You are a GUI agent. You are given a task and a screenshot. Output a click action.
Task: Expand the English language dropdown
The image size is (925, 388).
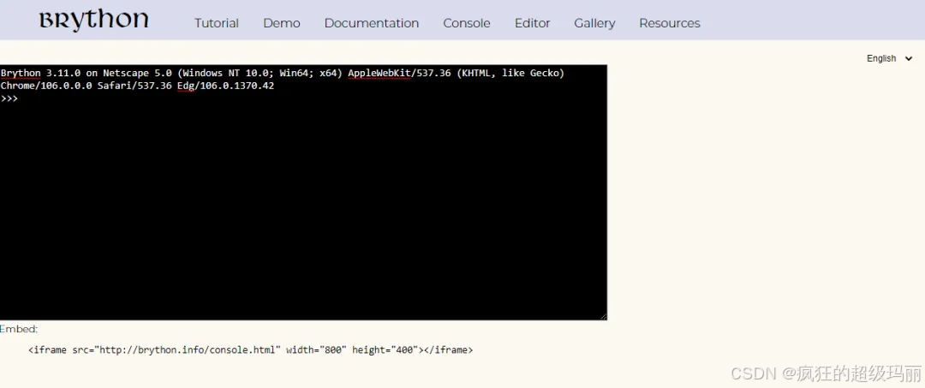pos(889,58)
